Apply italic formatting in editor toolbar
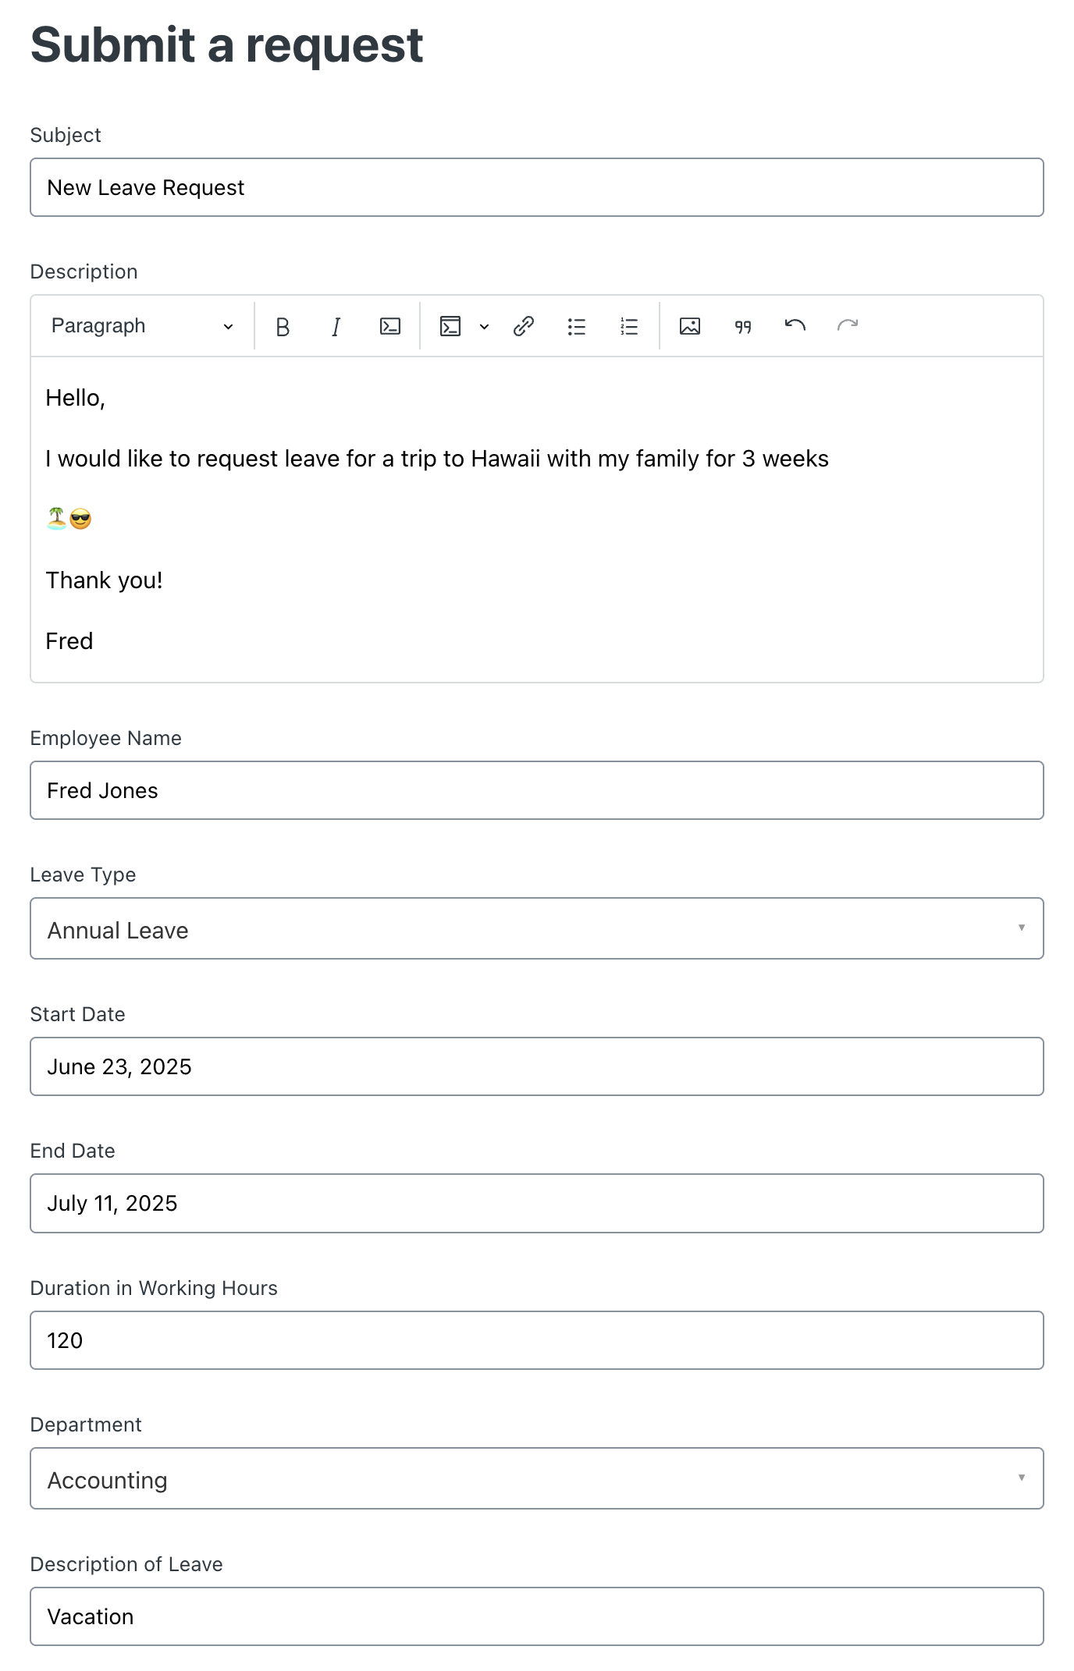Image resolution: width=1074 pixels, height=1671 pixels. [x=336, y=326]
